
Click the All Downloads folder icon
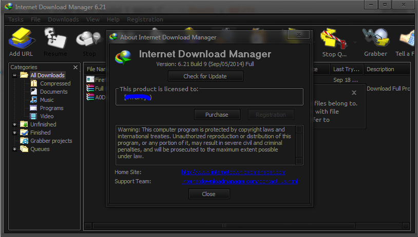pyautogui.click(x=24, y=75)
